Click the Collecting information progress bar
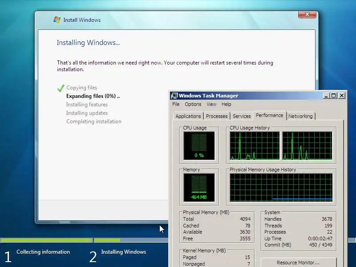Image resolution: width=356 pixels, height=267 pixels. (46, 240)
